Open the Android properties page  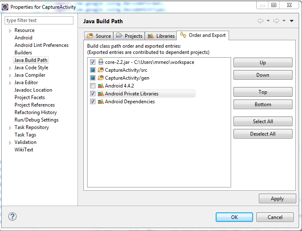pyautogui.click(x=23, y=38)
